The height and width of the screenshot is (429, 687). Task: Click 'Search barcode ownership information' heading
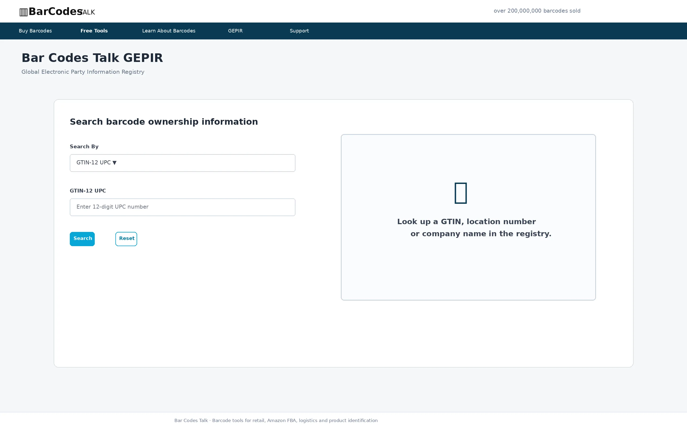point(164,122)
